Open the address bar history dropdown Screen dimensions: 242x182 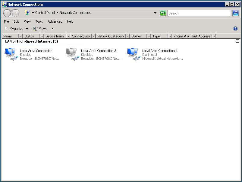tap(156, 13)
